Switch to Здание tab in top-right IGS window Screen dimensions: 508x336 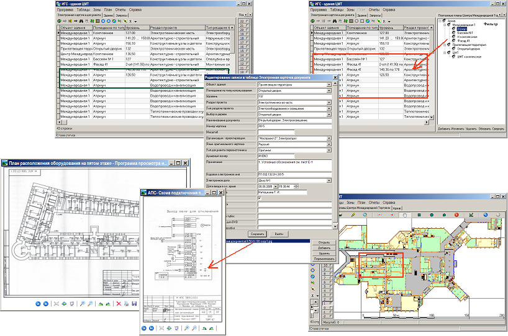(x=361, y=15)
